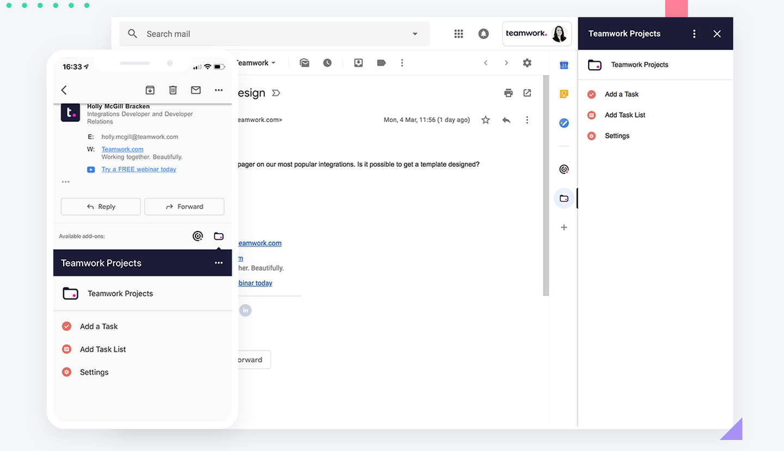
Task: Open Google Calendar from the side panel
Action: (x=564, y=65)
